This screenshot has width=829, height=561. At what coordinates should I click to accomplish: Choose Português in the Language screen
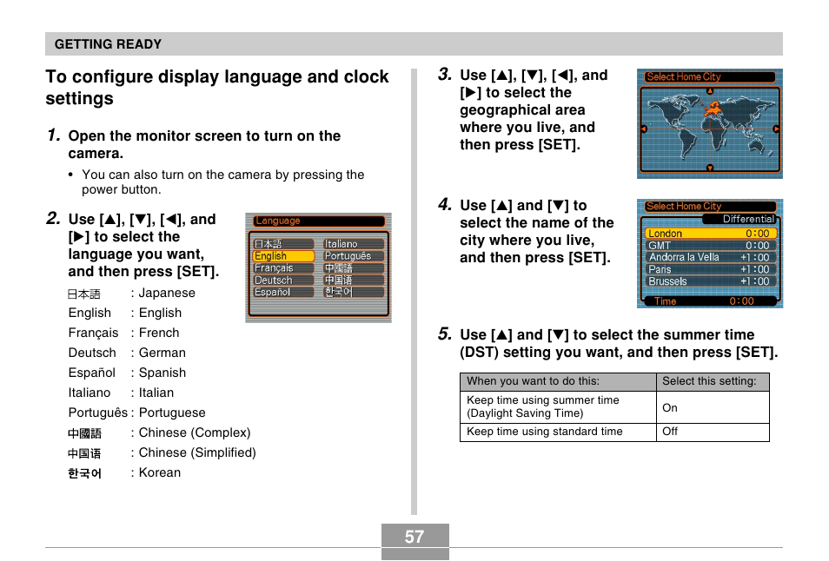[x=354, y=256]
